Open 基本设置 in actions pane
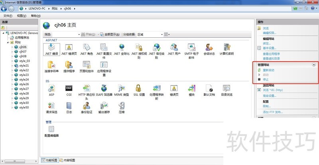The width and height of the screenshot is (319, 165). (x=270, y=48)
